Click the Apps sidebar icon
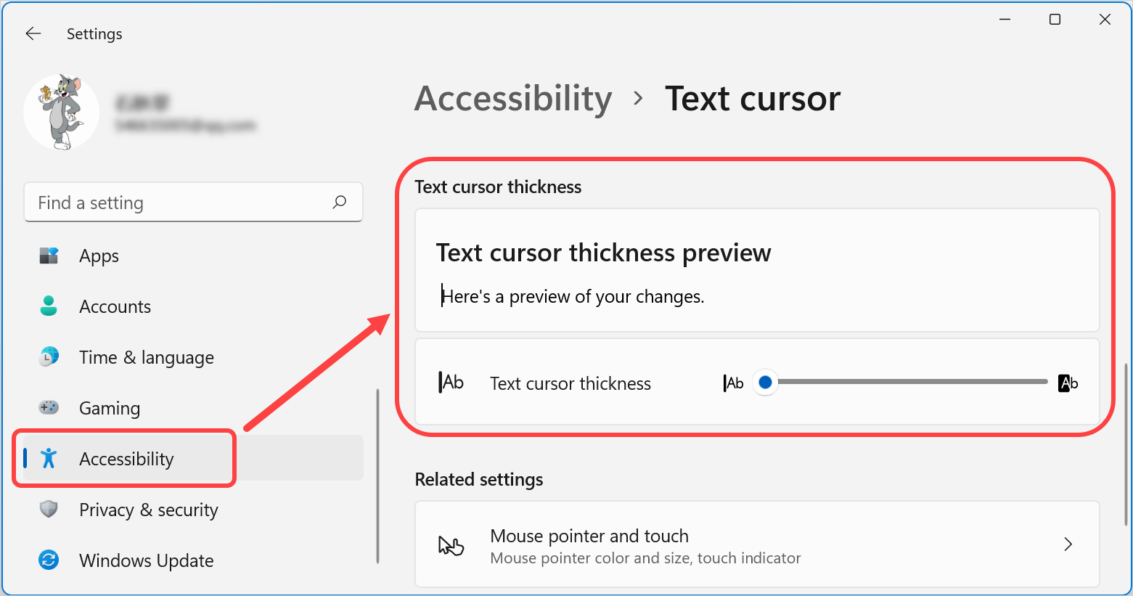 pyautogui.click(x=49, y=256)
